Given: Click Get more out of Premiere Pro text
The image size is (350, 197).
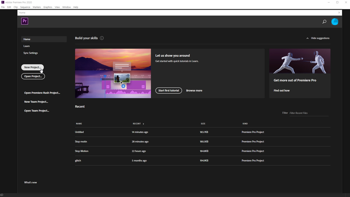Looking at the screenshot, I should point(295,80).
